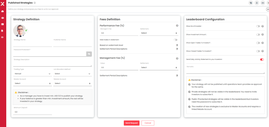The width and height of the screenshot is (269, 127).
Task: Click the dashboard icon in sidebar
Action: pyautogui.click(x=3, y=11)
